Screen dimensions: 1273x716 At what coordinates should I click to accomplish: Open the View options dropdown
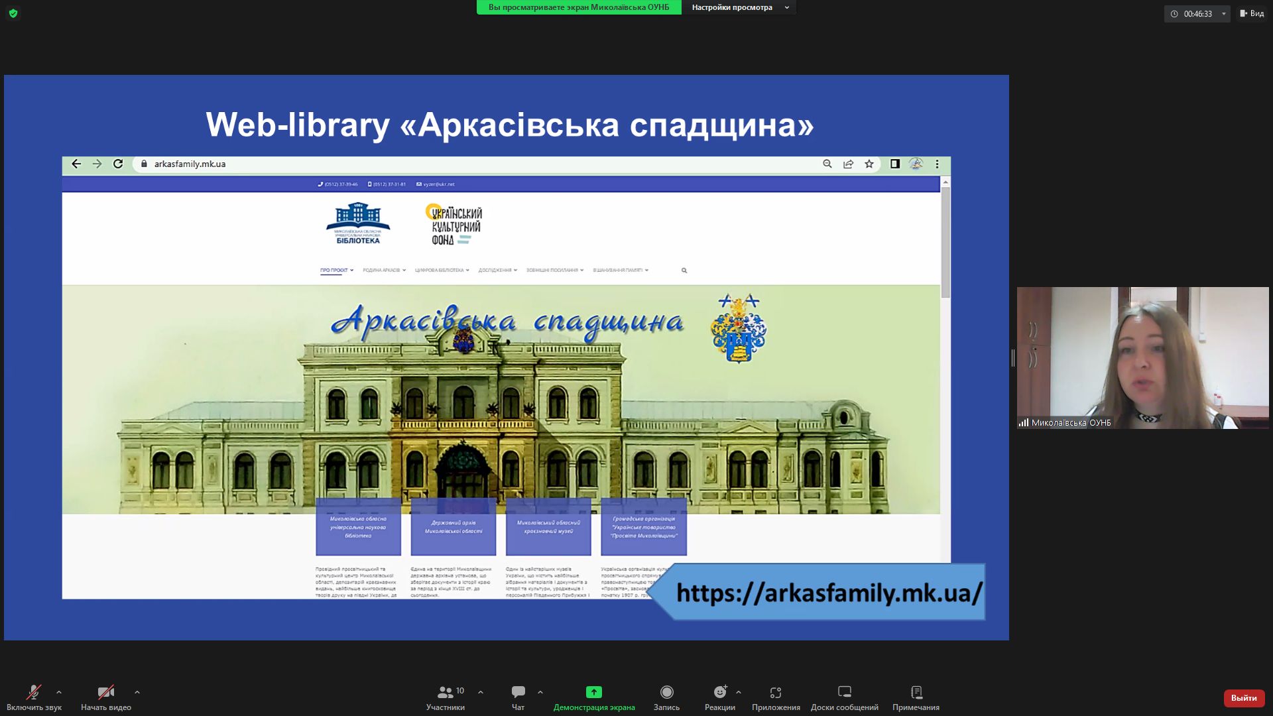click(739, 7)
